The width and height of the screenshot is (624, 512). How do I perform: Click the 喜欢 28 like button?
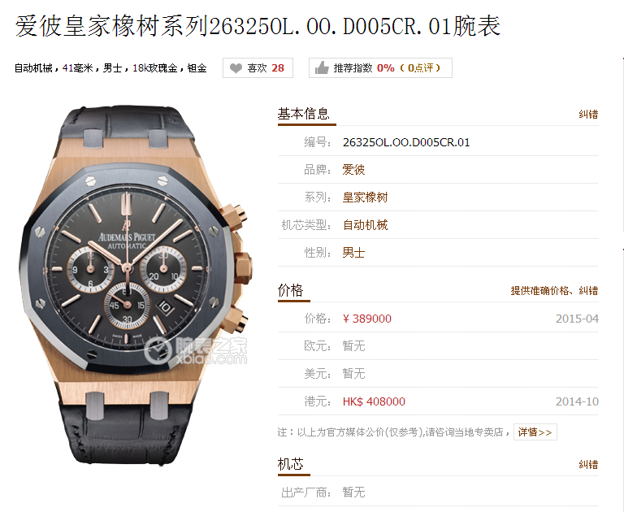tap(258, 68)
